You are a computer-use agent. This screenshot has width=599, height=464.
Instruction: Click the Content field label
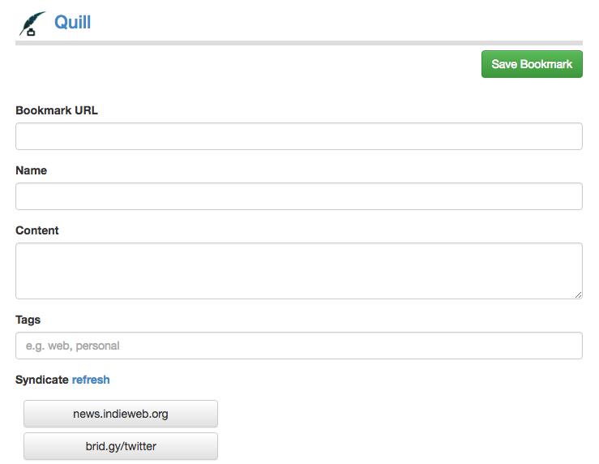click(x=37, y=230)
